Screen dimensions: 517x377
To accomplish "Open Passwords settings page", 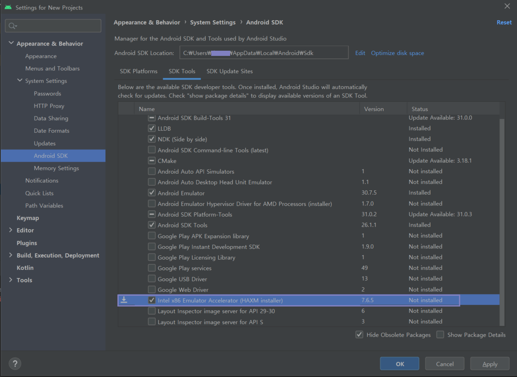I will (x=47, y=94).
